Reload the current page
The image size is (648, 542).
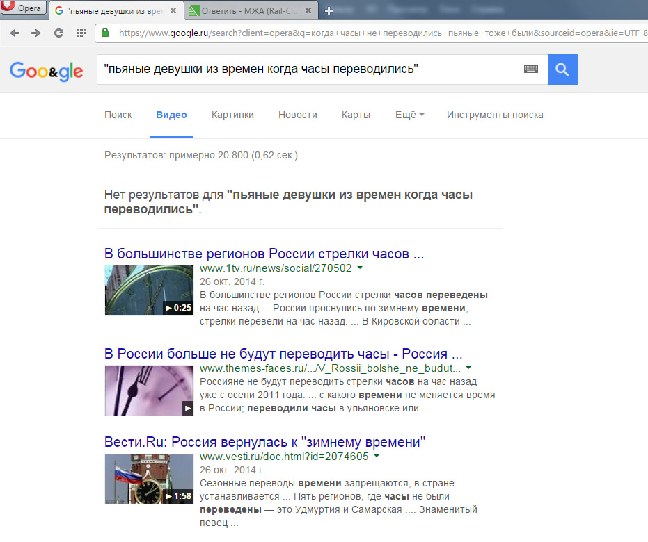pos(58,33)
